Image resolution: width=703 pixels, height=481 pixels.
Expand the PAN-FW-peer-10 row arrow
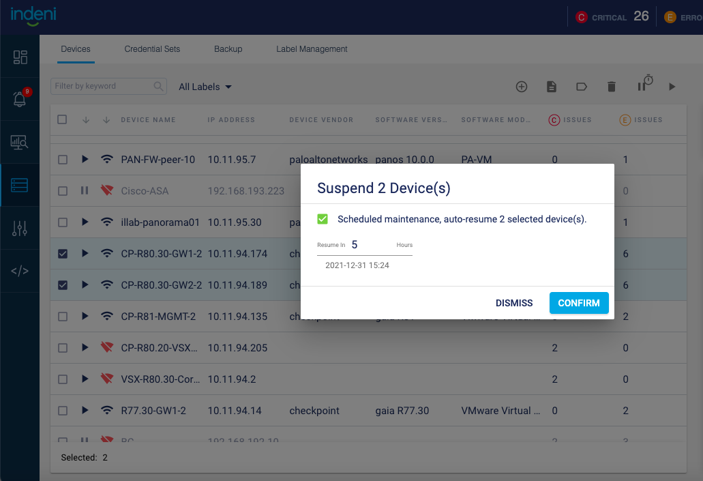point(85,159)
